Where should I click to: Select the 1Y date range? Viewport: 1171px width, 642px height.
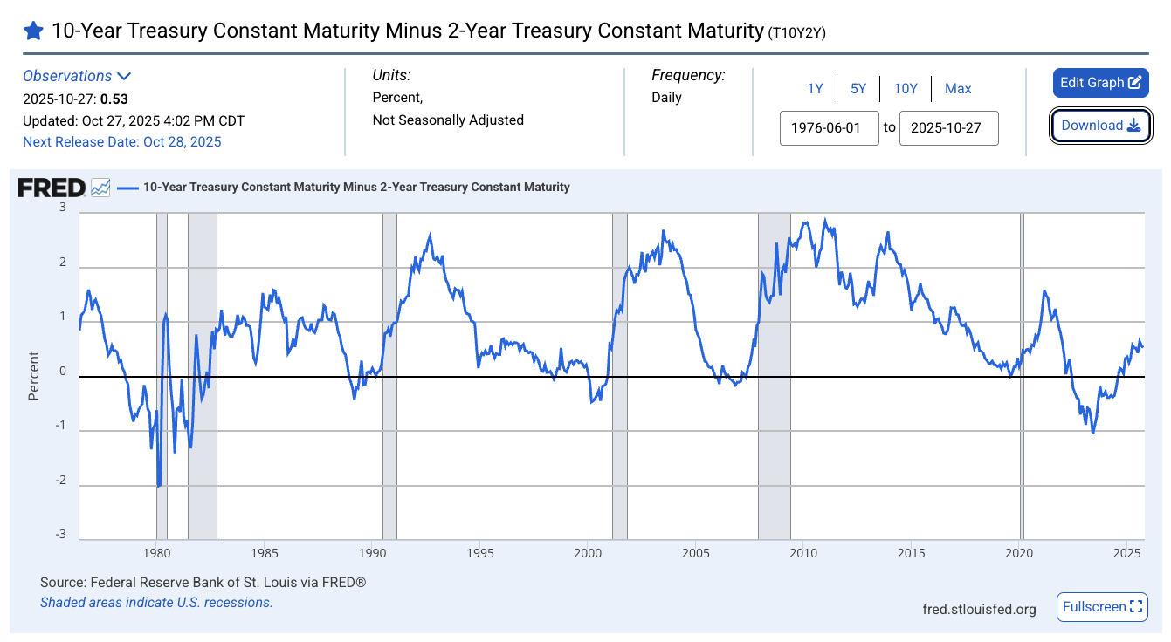[815, 88]
